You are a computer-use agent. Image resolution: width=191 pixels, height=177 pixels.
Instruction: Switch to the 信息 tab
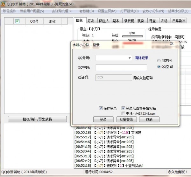point(80,20)
